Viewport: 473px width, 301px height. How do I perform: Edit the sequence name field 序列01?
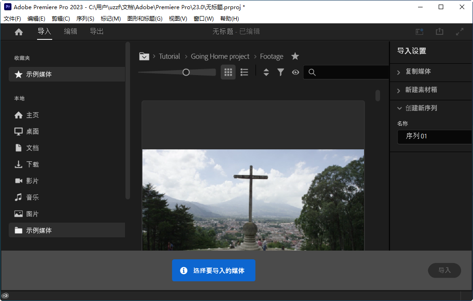pos(434,137)
